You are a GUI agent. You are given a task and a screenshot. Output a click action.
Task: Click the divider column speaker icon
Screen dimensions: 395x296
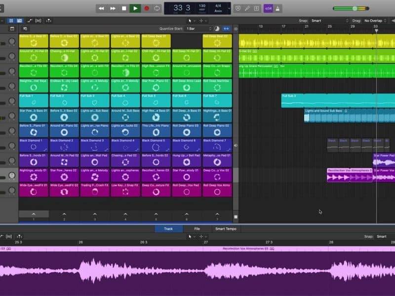point(236,145)
